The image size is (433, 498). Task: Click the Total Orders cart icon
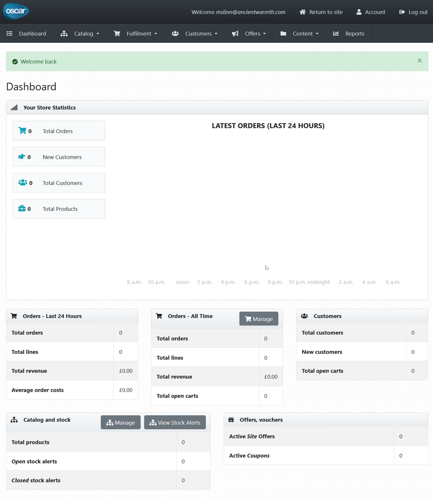[x=22, y=131]
